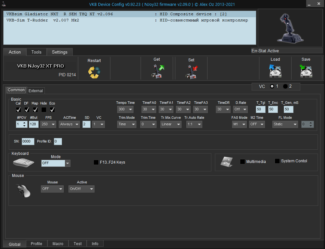Switch to the Global bottom tab
Screen dimensions: 325x249
pos(15,244)
